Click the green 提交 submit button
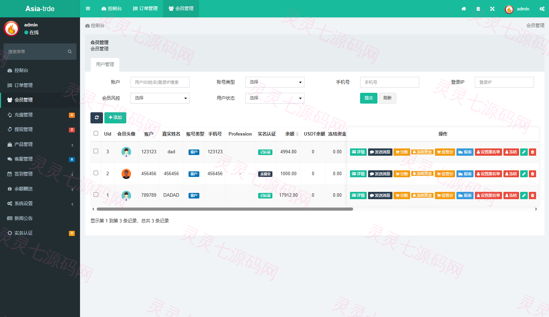This screenshot has height=317, width=549. (x=369, y=98)
